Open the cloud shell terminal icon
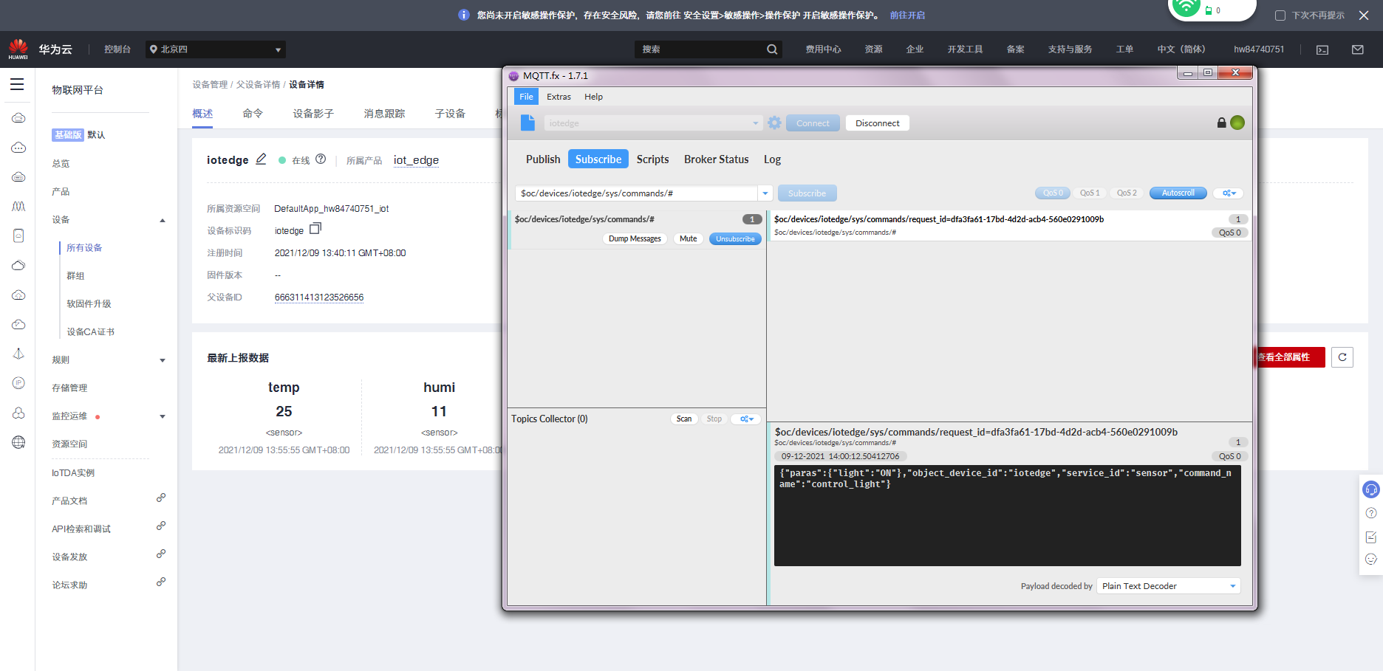Image resolution: width=1383 pixels, height=671 pixels. (1322, 49)
